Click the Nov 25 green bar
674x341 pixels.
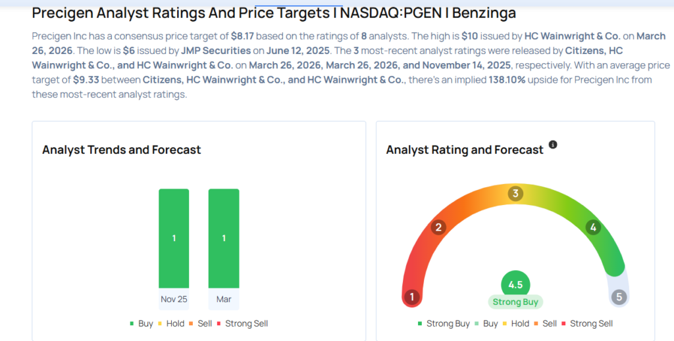(174, 238)
